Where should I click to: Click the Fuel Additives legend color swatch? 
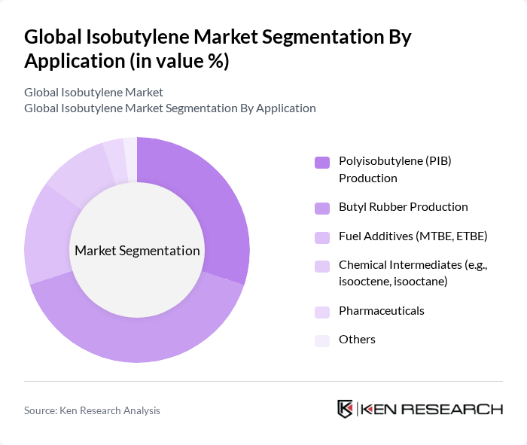point(322,238)
